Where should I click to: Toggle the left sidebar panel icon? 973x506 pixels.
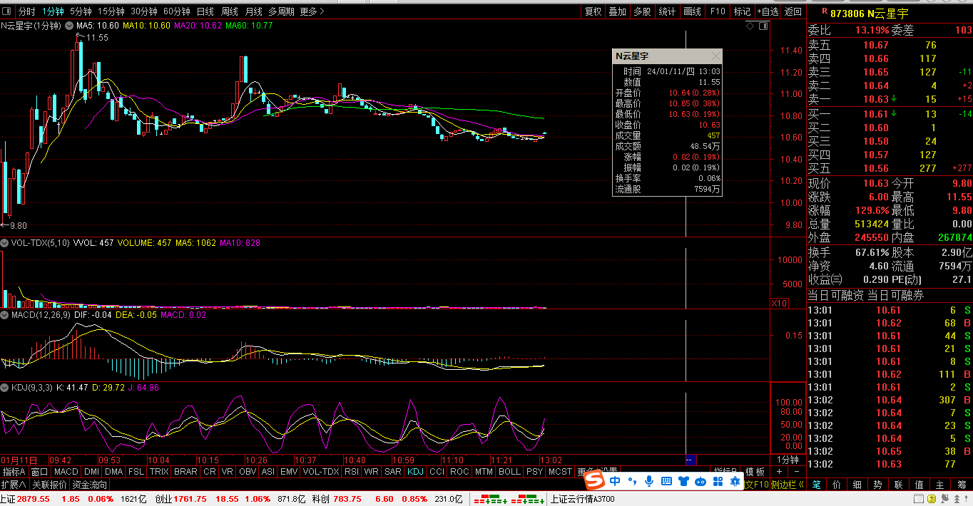pyautogui.click(x=8, y=11)
